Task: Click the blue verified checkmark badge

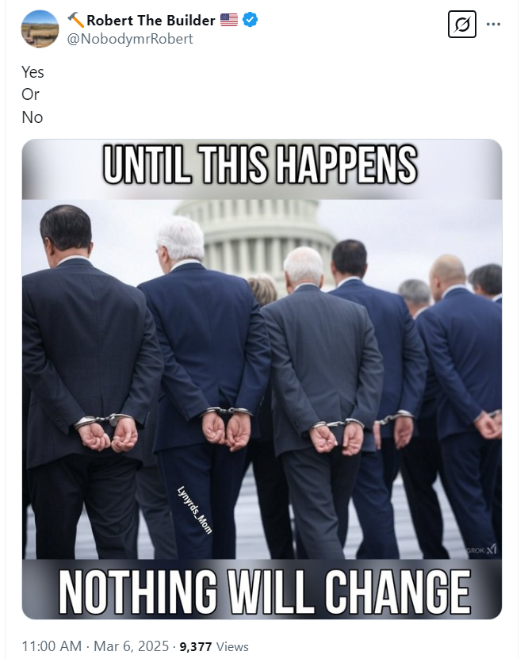Action: tap(251, 20)
